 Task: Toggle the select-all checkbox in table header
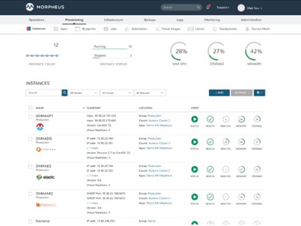(30, 108)
